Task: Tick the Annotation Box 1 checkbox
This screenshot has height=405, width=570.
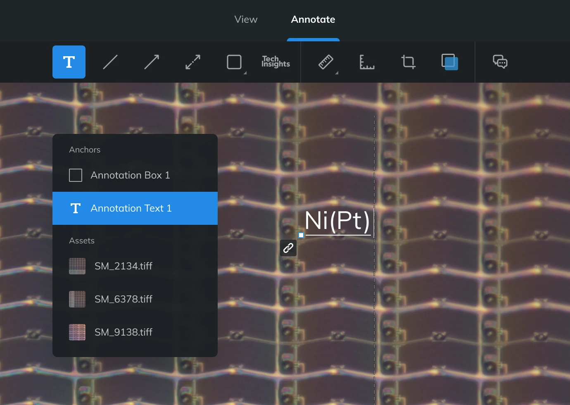Action: pyautogui.click(x=76, y=175)
